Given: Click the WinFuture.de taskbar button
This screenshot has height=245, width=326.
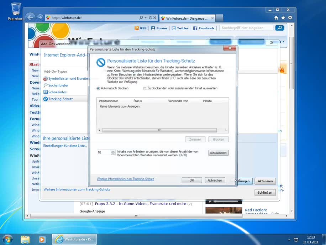Looking at the screenshot, I should pyautogui.click(x=74, y=239).
